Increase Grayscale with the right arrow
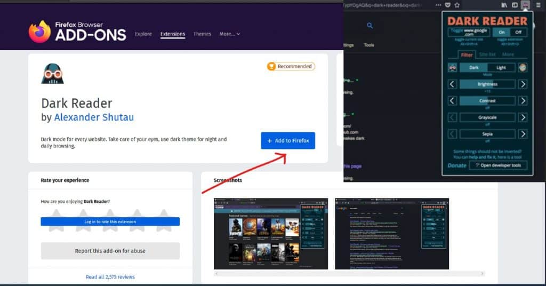546x286 pixels. 523,117
